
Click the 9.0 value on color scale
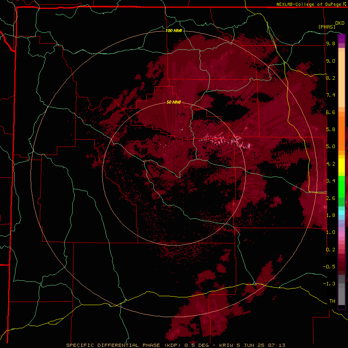coord(331,61)
